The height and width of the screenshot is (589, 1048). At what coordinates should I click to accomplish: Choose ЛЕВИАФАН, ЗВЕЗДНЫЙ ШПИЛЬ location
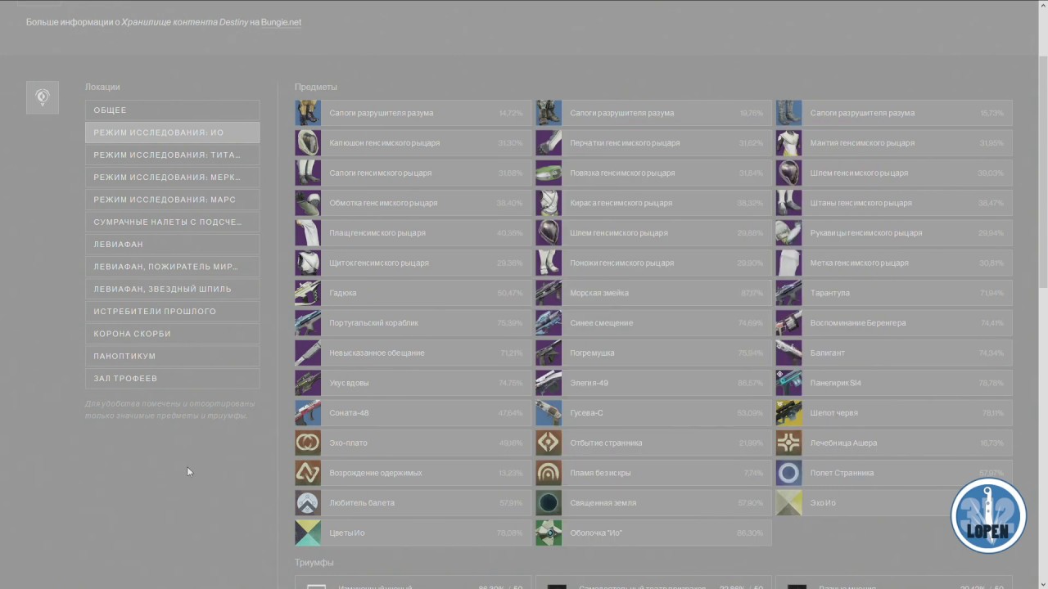click(173, 289)
